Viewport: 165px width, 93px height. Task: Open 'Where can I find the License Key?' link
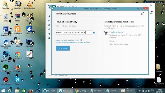click(x=67, y=41)
